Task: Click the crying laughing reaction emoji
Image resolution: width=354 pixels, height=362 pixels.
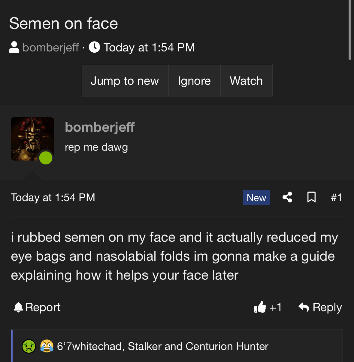Action: (x=47, y=346)
